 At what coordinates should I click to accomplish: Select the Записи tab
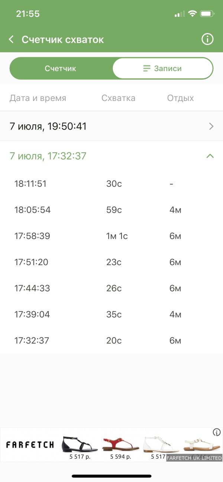click(163, 69)
